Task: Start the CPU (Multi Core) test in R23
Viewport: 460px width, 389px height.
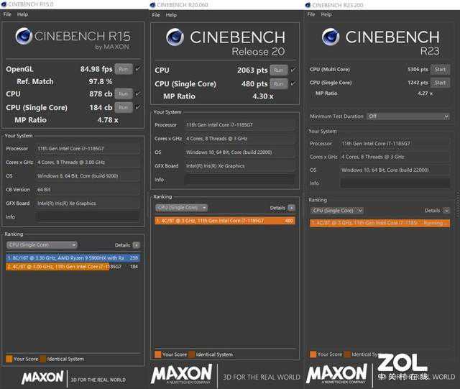Action: tap(440, 70)
